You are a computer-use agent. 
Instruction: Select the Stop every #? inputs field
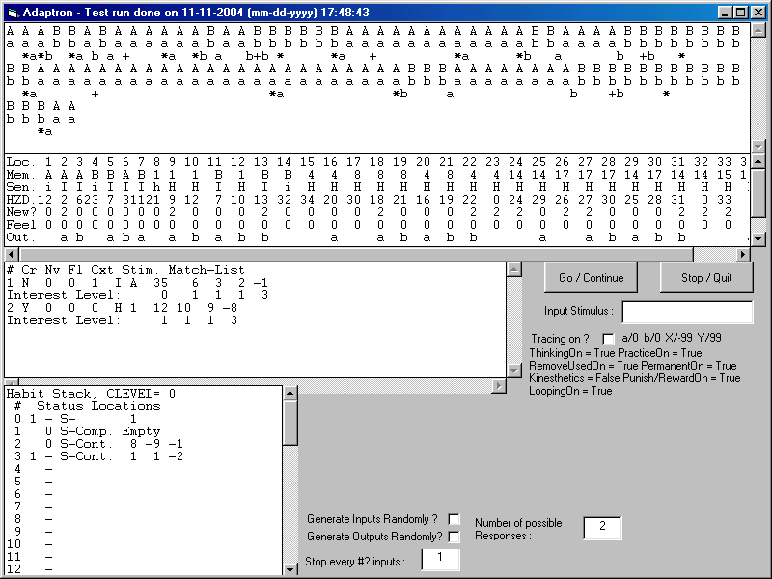coord(440,560)
